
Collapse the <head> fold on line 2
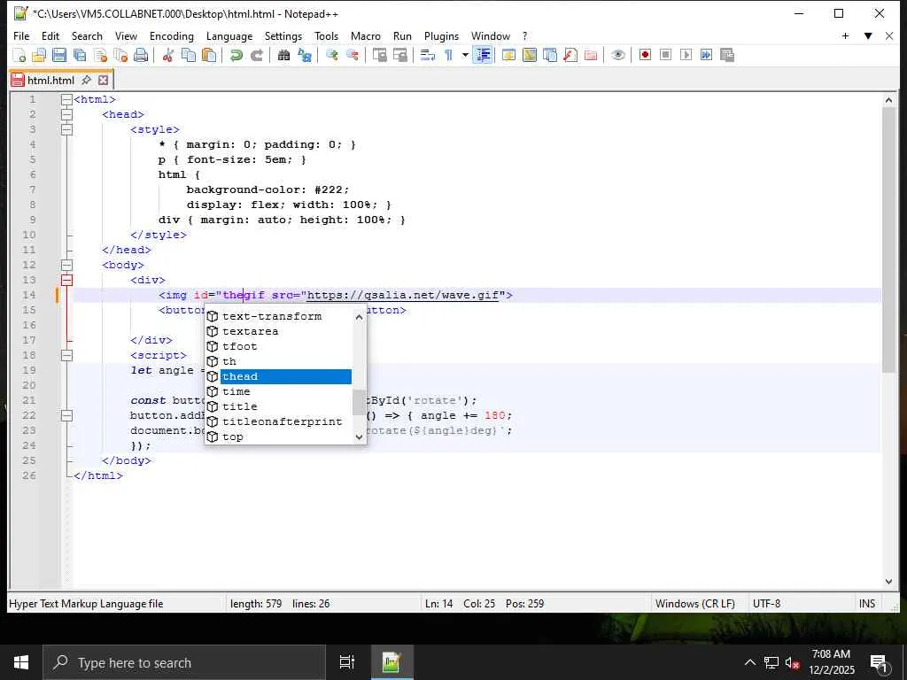(x=66, y=114)
